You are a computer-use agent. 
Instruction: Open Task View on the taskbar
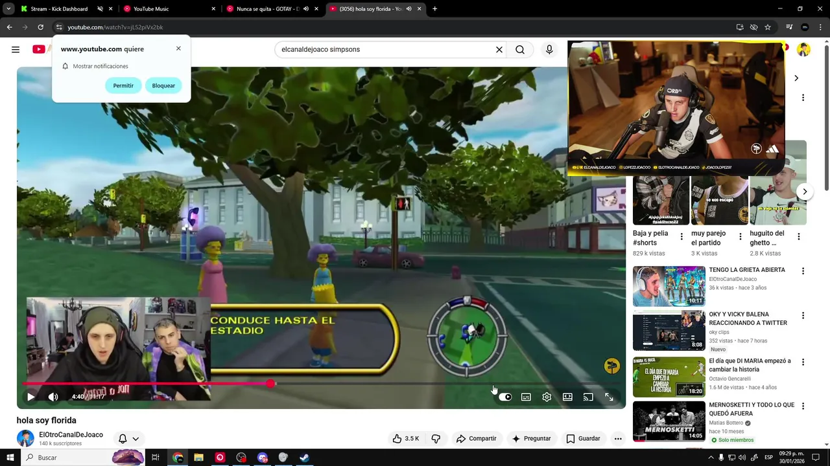[x=156, y=458]
